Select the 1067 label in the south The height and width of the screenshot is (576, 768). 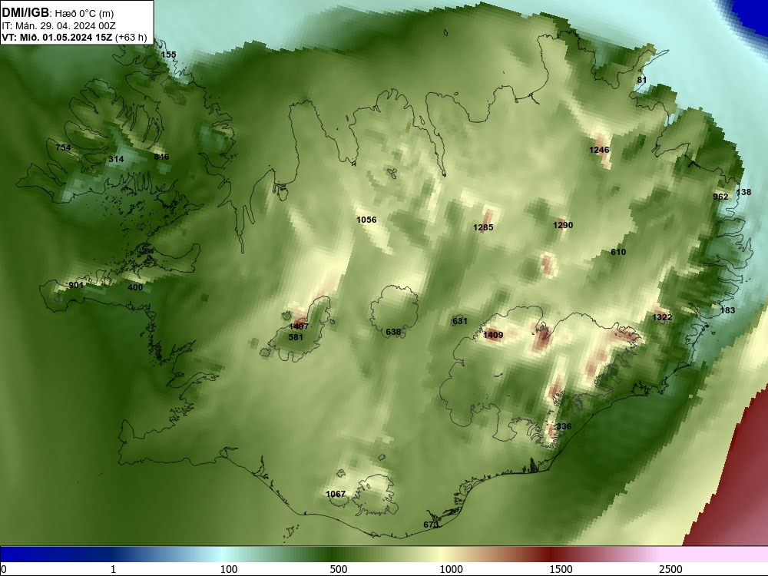pos(336,494)
